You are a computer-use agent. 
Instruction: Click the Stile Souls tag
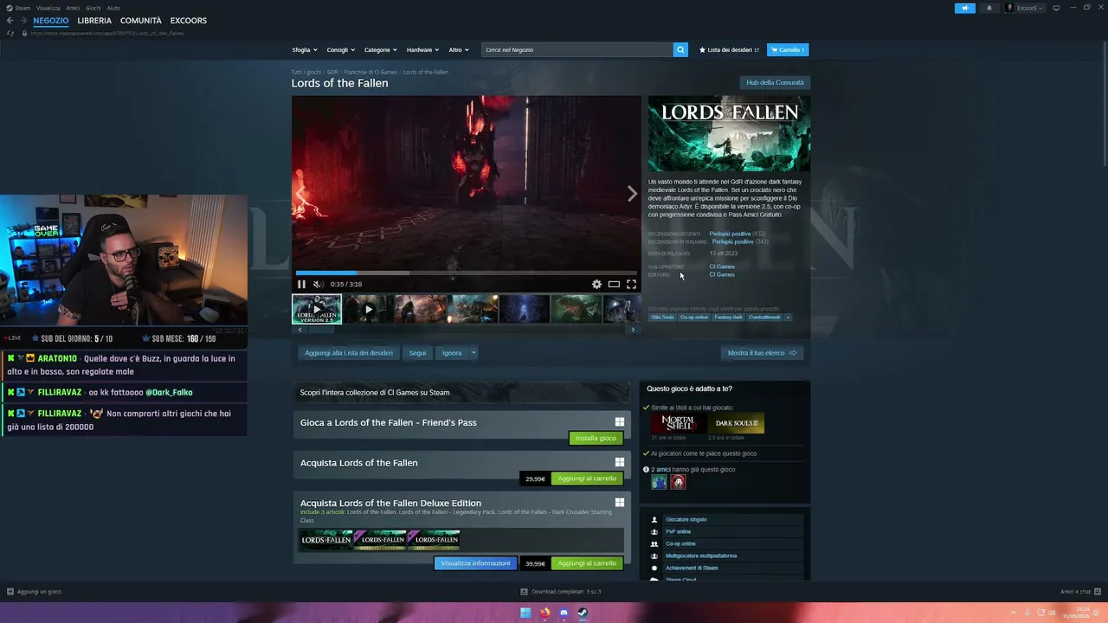point(662,317)
